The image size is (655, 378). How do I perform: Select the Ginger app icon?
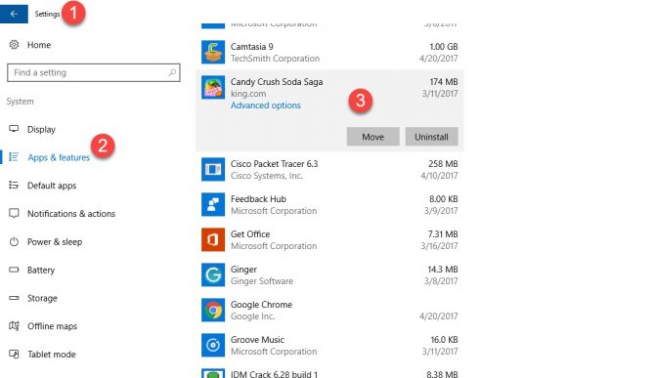click(213, 274)
